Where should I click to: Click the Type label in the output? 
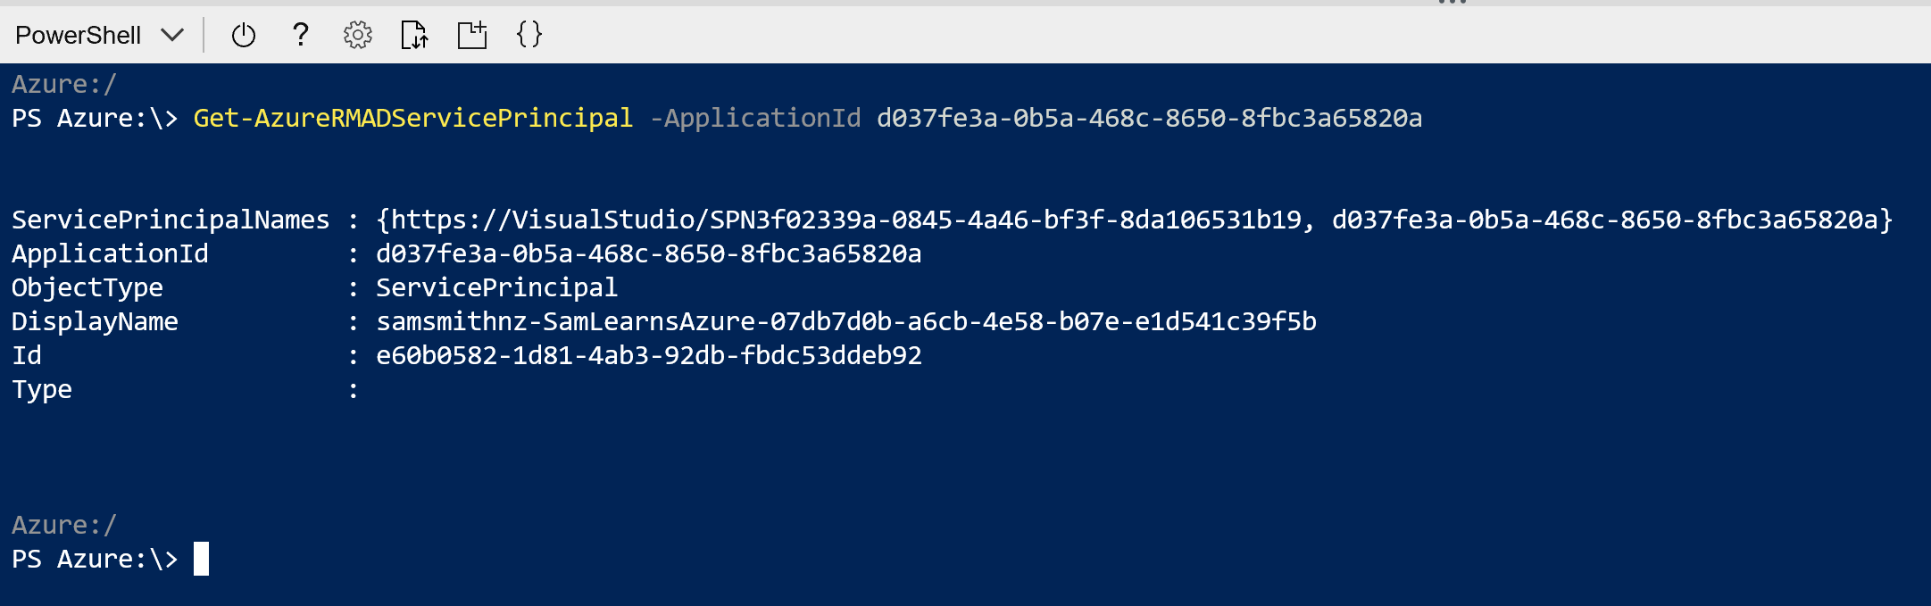42,390
